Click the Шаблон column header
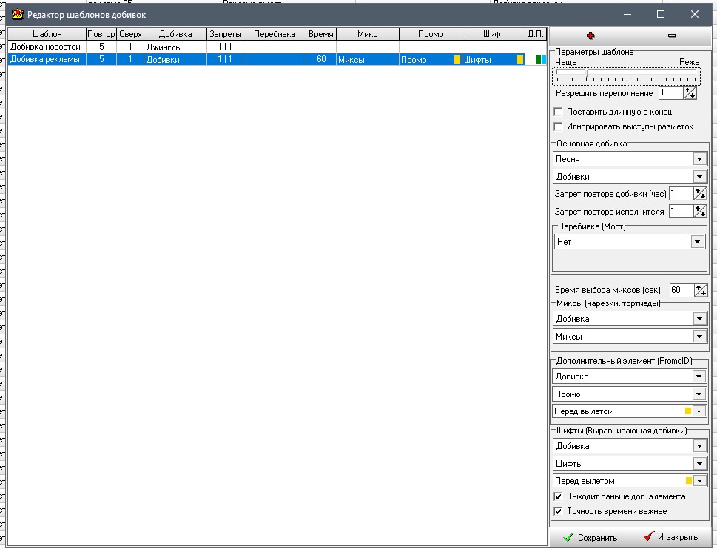Image resolution: width=717 pixels, height=557 pixels. pos(47,34)
